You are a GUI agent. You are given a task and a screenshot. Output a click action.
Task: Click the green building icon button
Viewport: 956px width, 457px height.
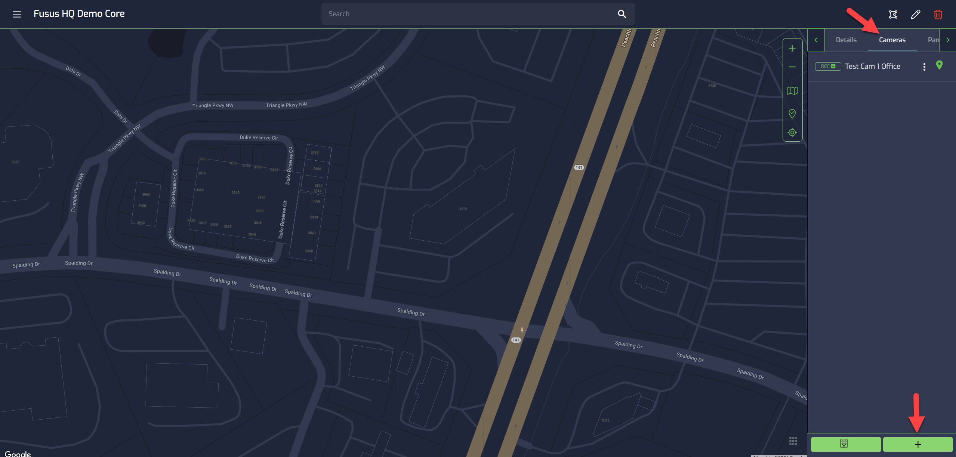pos(845,444)
